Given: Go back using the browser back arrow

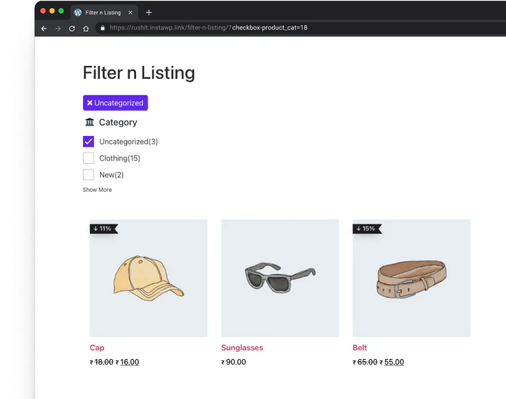Looking at the screenshot, I should (x=44, y=29).
